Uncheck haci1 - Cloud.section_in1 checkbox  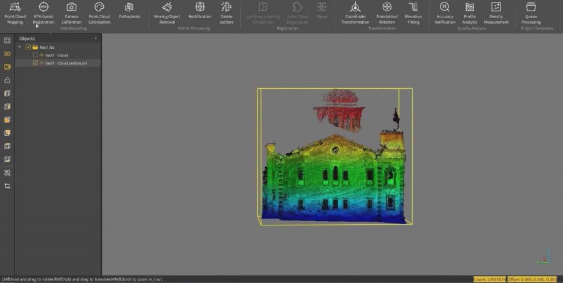tap(35, 63)
